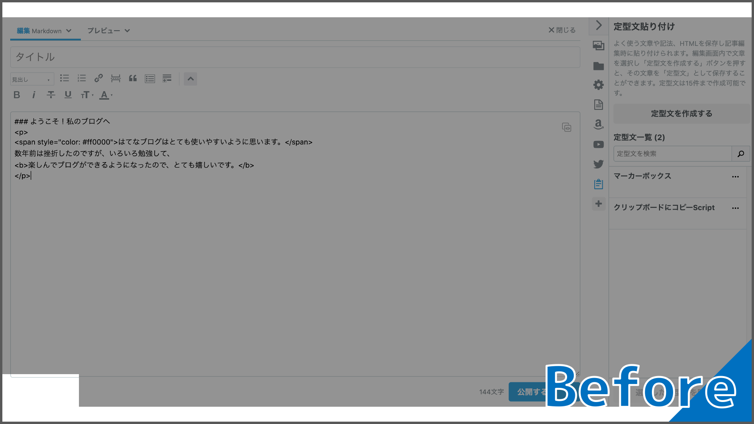The image size is (754, 424).
Task: Apply bold formatting
Action: 16,95
